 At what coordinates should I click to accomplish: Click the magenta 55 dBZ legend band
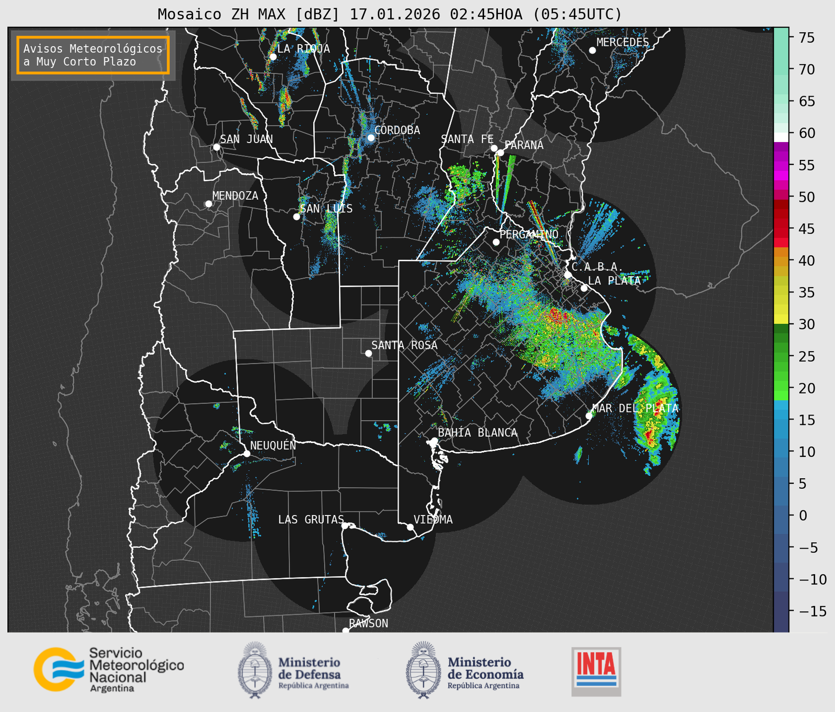click(781, 166)
